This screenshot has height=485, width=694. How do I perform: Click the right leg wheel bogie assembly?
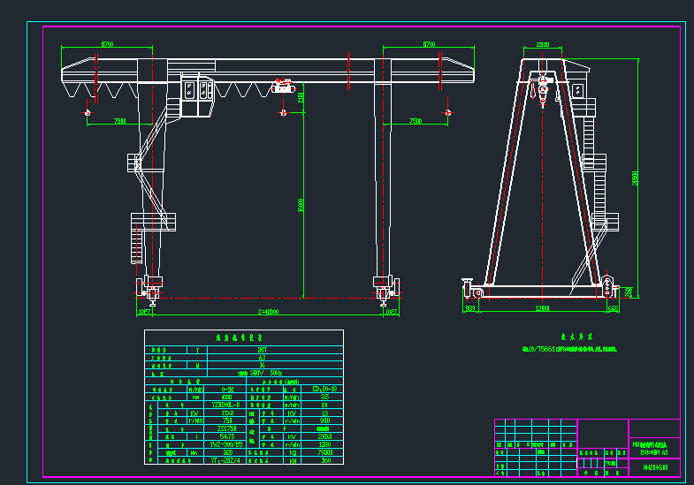(x=386, y=290)
